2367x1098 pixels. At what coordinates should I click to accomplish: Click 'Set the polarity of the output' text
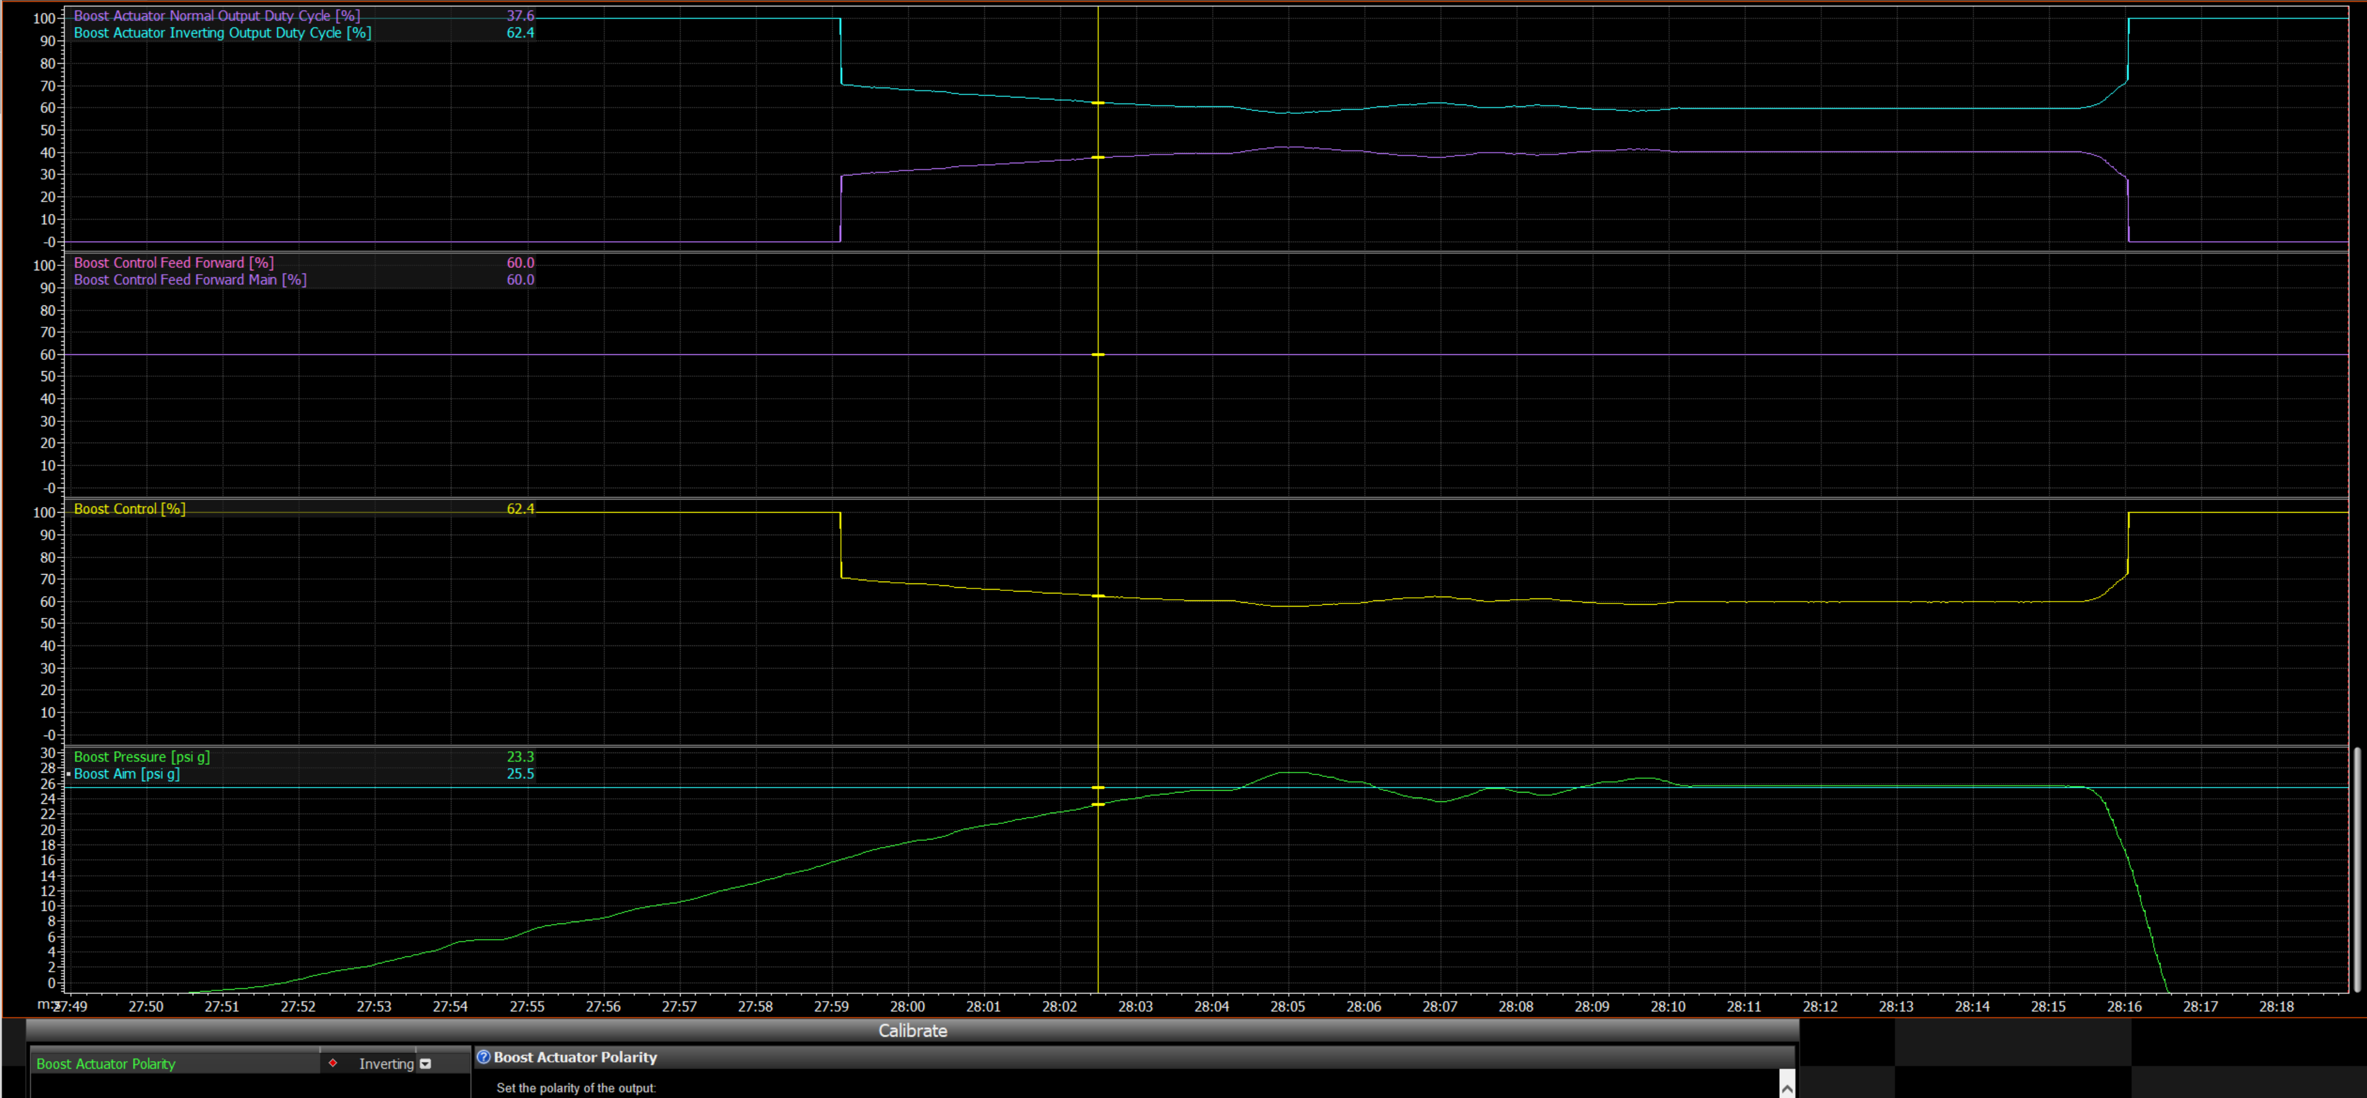click(576, 1088)
